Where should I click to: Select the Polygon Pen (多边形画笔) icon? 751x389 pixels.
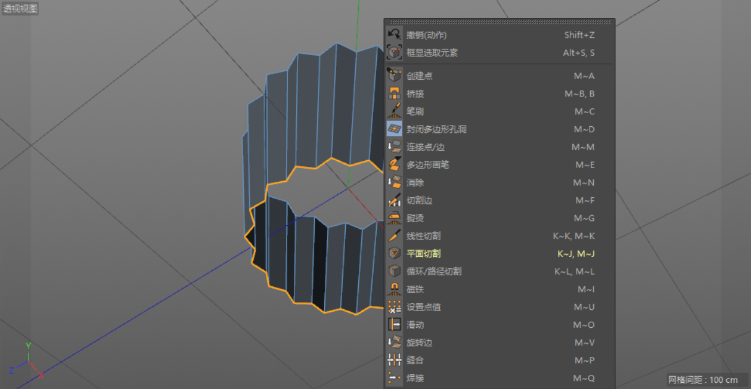(x=394, y=165)
